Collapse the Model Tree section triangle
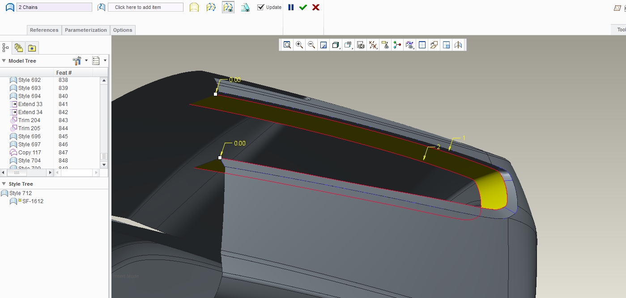This screenshot has width=626, height=298. 4,61
